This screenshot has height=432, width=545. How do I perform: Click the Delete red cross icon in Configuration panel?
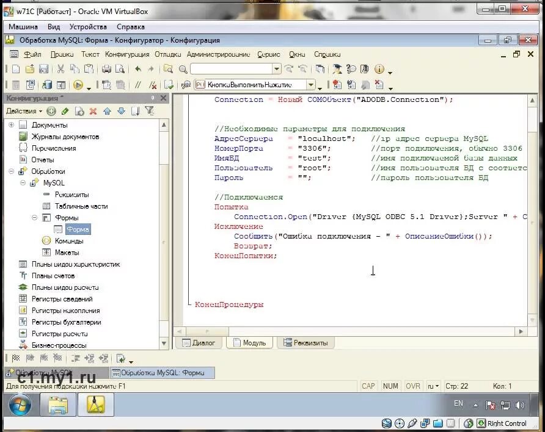pyautogui.click(x=93, y=111)
